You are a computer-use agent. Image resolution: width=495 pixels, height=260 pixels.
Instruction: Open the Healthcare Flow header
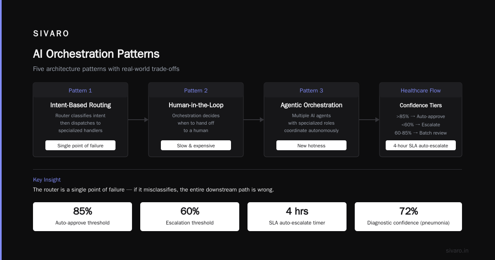421,90
